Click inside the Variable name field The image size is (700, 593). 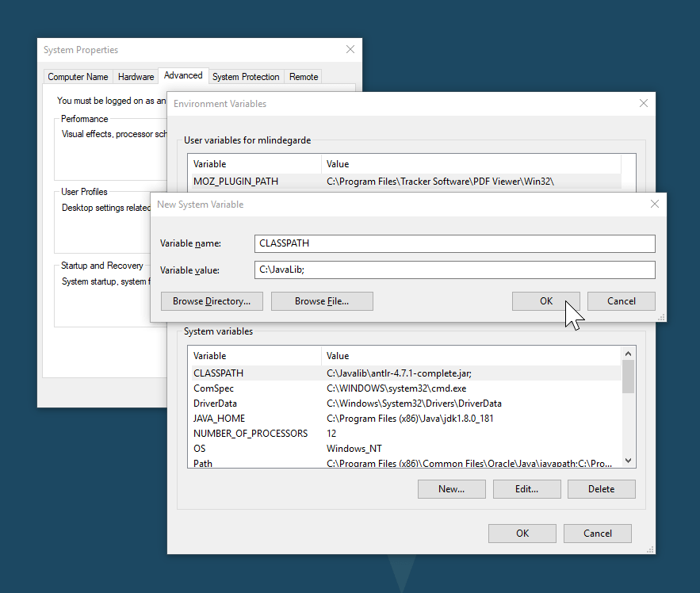coord(454,243)
